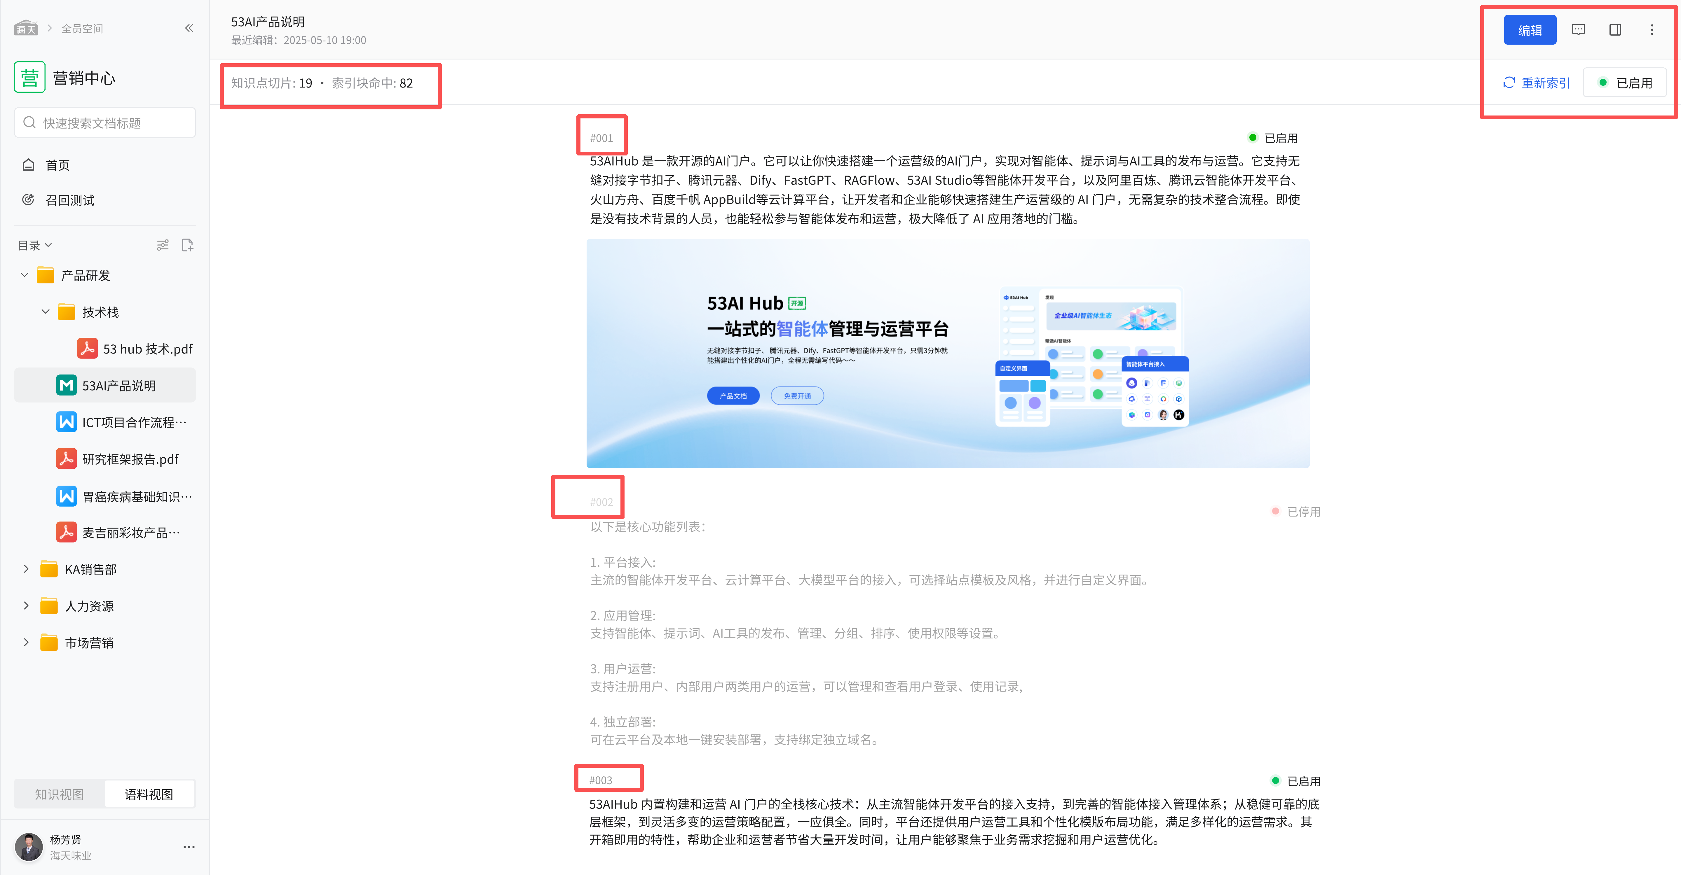1681x875 pixels.
Task: Click the new document icon beside 目录
Action: coord(187,245)
